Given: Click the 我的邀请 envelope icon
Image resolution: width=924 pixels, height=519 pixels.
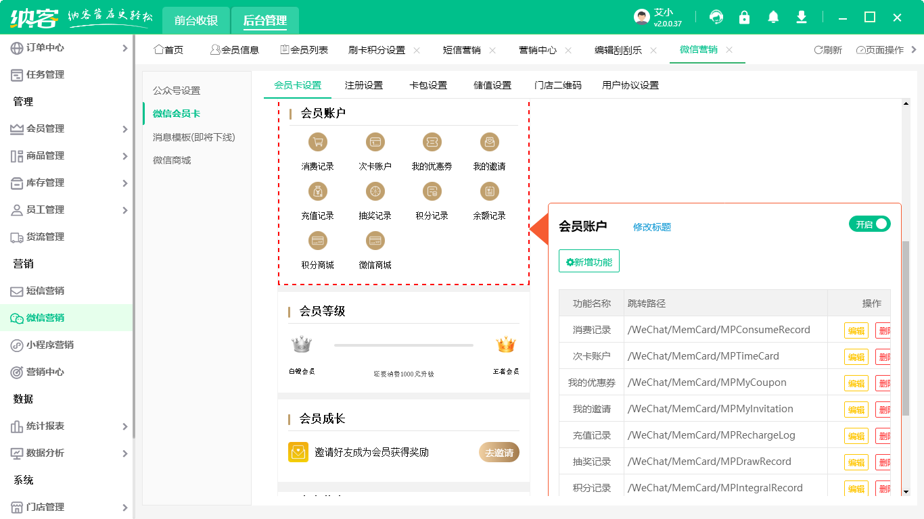Looking at the screenshot, I should 488,142.
